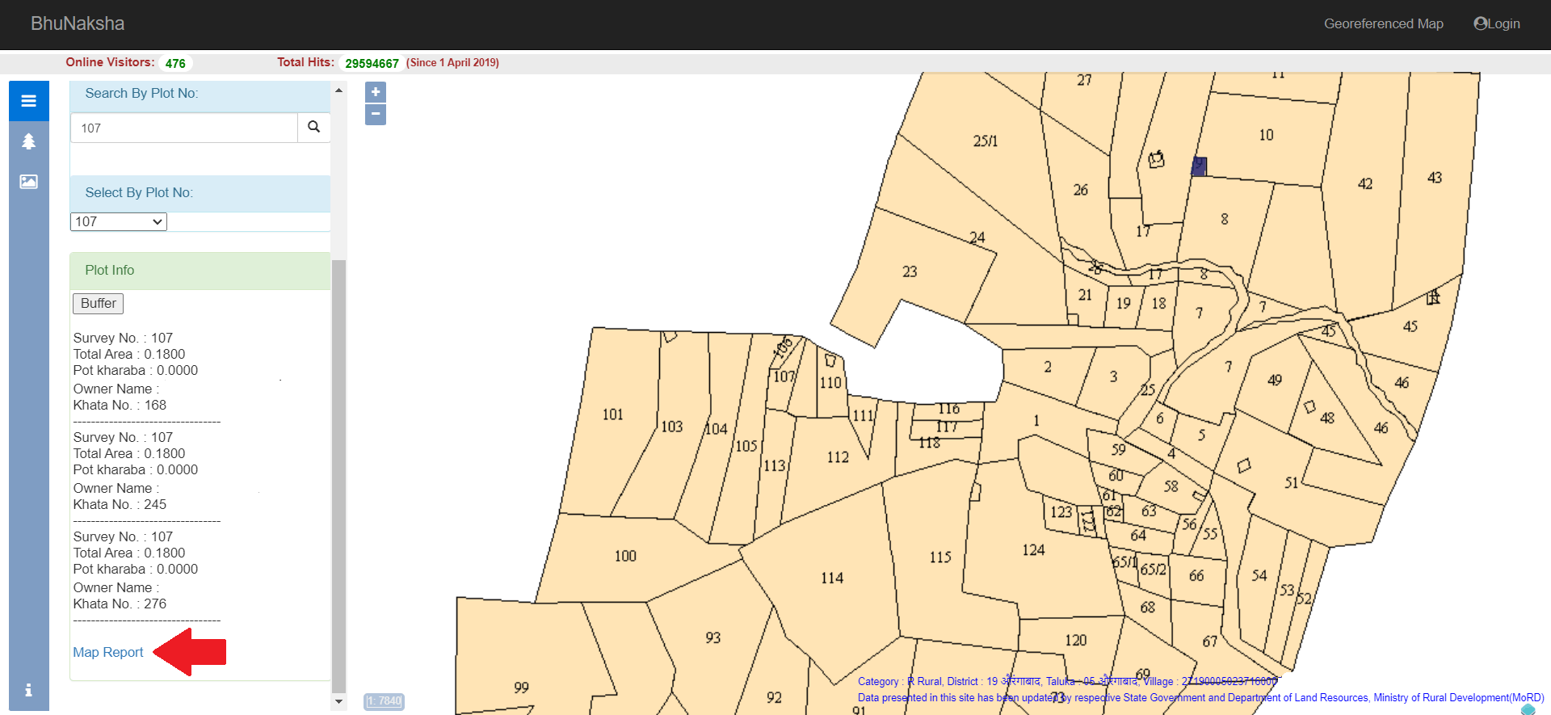Zoom out on the map
Viewport: 1551px width, 715px height.
(x=376, y=115)
